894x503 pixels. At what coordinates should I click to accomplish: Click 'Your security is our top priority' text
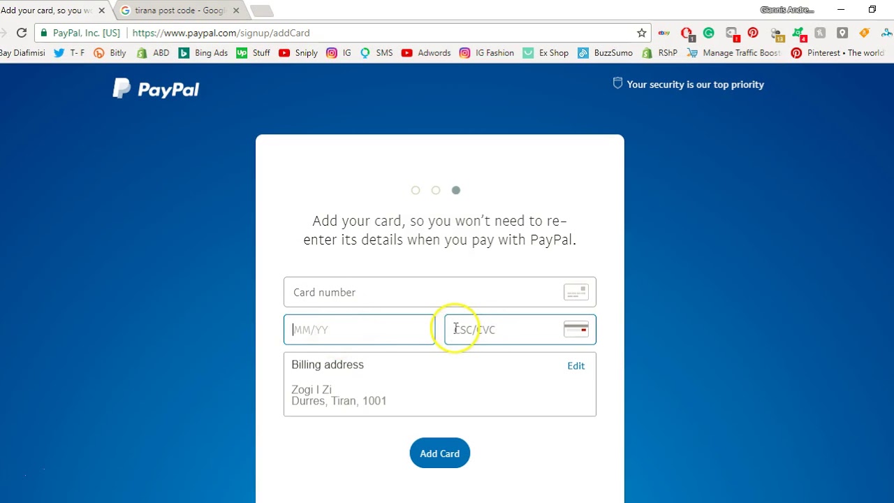pyautogui.click(x=695, y=85)
